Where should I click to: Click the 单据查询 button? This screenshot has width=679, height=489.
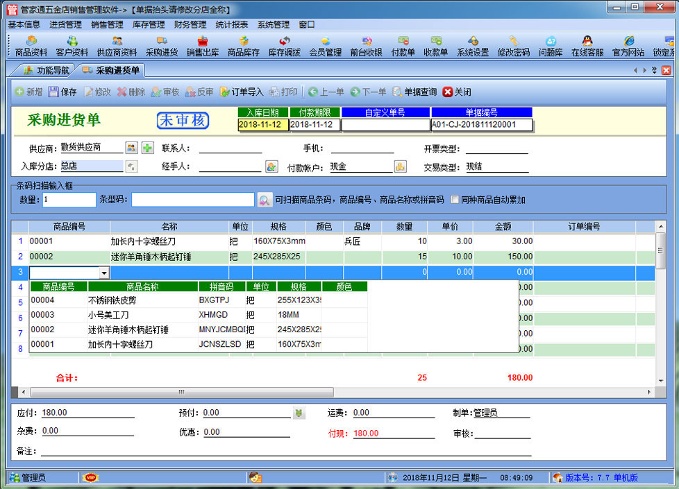pos(414,92)
